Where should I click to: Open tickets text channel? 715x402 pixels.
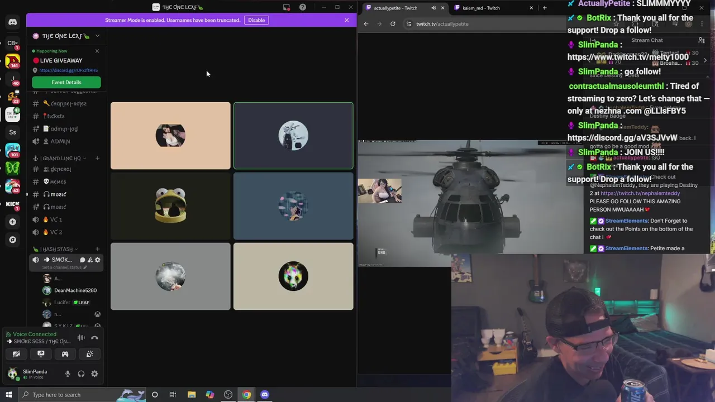pyautogui.click(x=65, y=116)
